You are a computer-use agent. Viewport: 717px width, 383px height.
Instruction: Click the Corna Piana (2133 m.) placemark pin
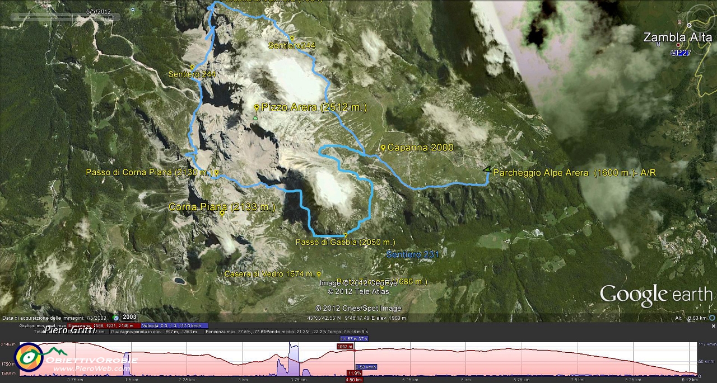(x=222, y=213)
